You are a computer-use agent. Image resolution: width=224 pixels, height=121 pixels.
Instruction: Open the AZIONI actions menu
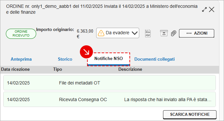coord(197,33)
